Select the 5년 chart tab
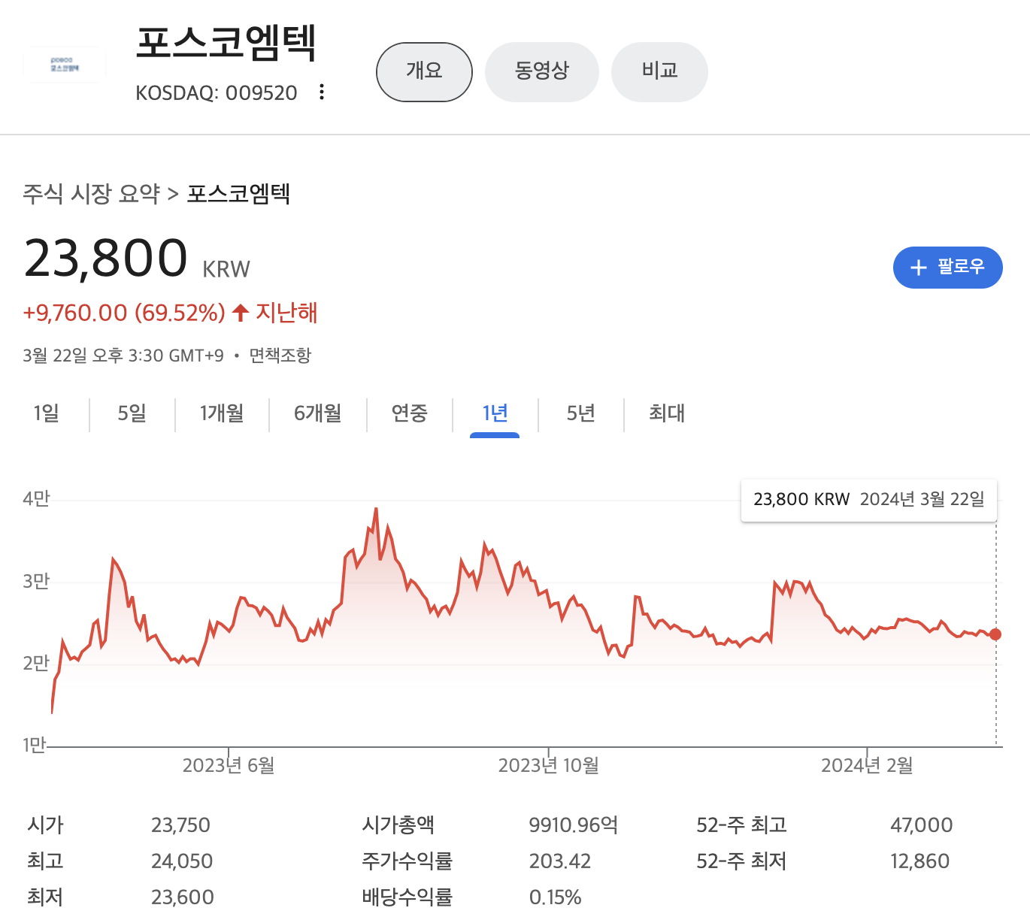Viewport: 1030px width, 923px height. coord(580,413)
